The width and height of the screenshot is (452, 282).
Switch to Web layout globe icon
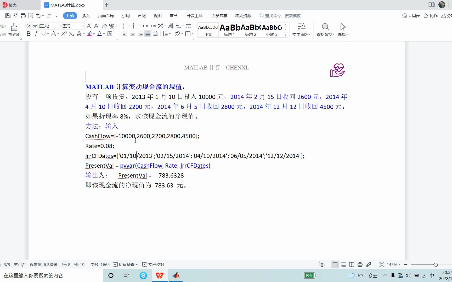pos(360,265)
